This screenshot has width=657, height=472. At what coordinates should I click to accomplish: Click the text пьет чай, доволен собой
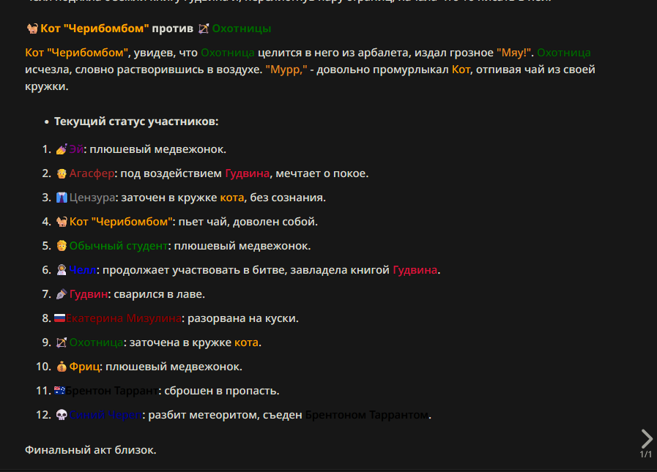point(248,222)
